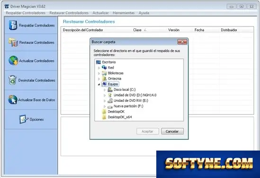Open Actualizar Base de Datos icon
260x178 pixels.
13,99
